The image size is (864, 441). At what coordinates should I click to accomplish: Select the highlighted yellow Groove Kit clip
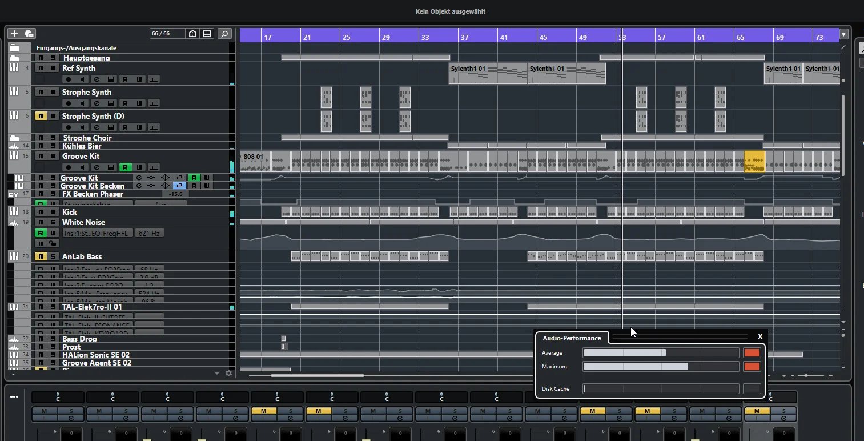754,162
